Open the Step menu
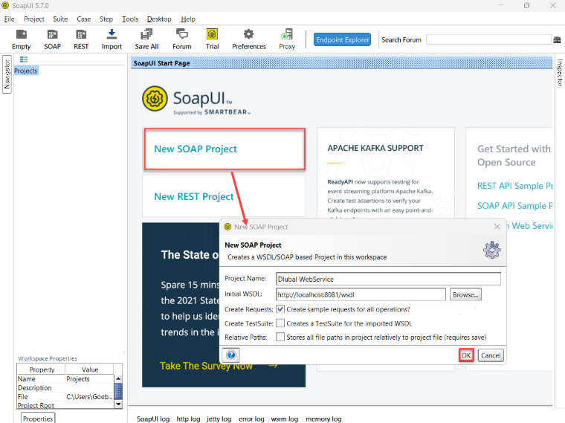 tap(106, 19)
